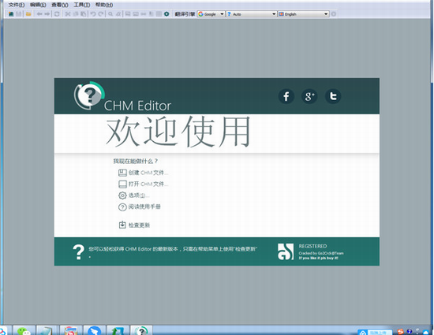
Task: Open the English target language dropdown
Action: (304, 14)
